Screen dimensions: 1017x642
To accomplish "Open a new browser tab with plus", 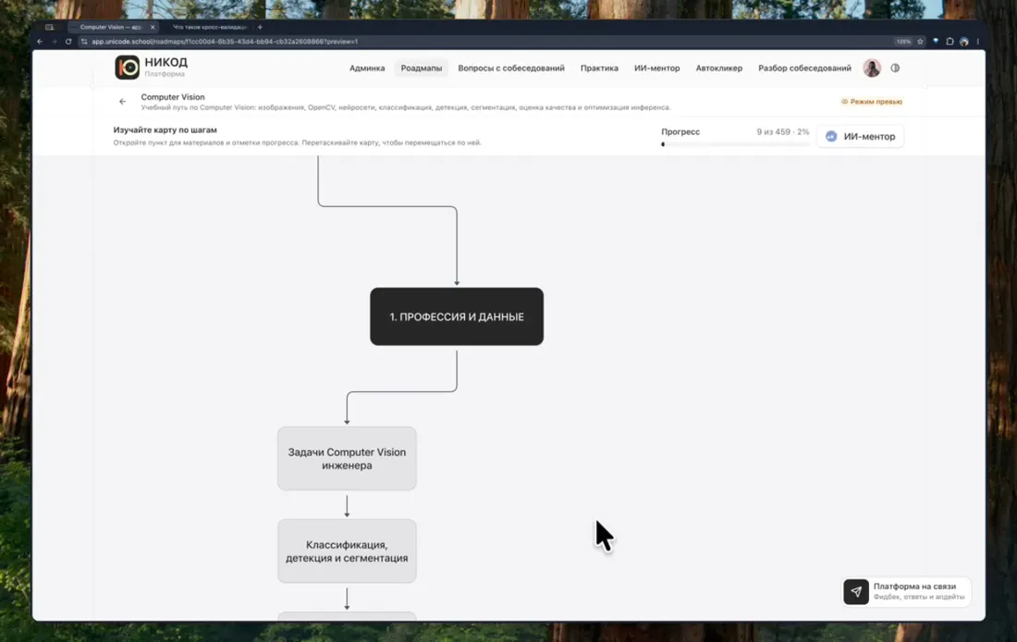I will click(260, 27).
